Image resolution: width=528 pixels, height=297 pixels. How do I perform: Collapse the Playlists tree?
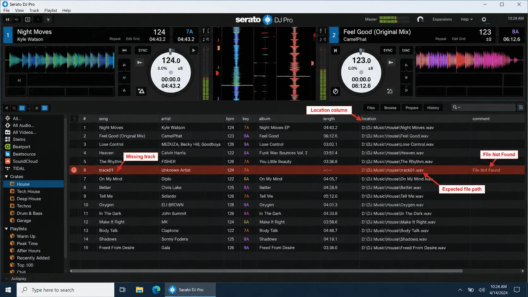tap(6, 229)
